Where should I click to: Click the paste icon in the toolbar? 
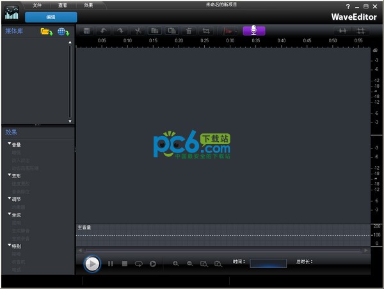click(172, 31)
